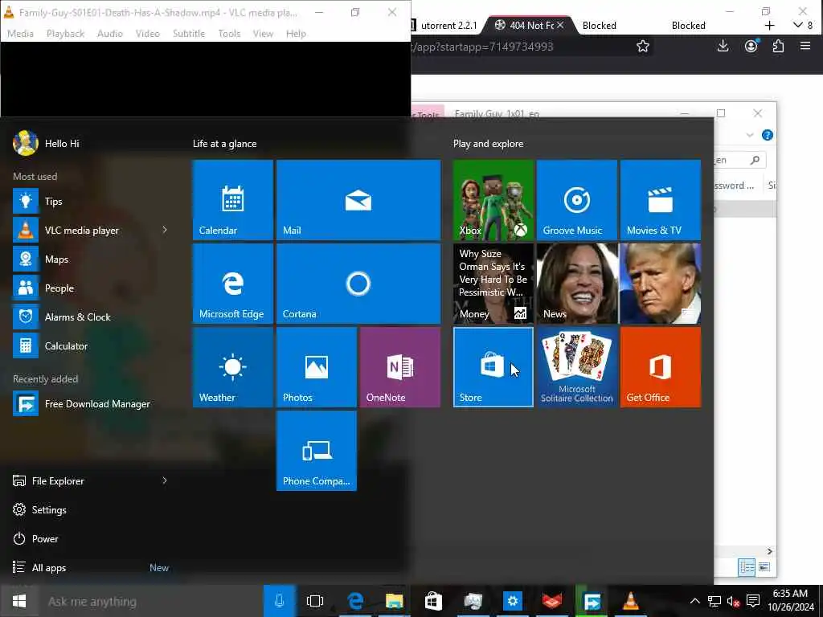Open the Photos tile

(x=317, y=367)
